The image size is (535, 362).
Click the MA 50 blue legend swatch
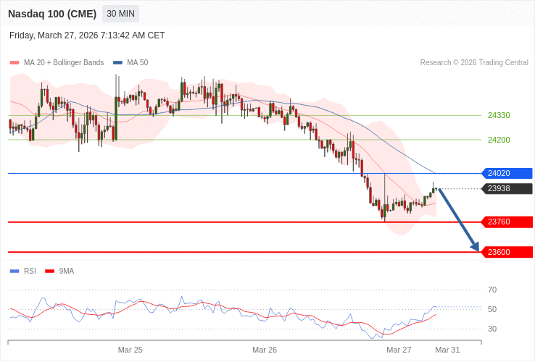click(117, 63)
